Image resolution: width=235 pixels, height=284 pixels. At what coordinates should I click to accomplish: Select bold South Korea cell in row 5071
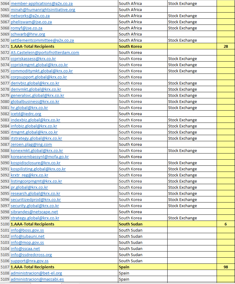coord(143,47)
